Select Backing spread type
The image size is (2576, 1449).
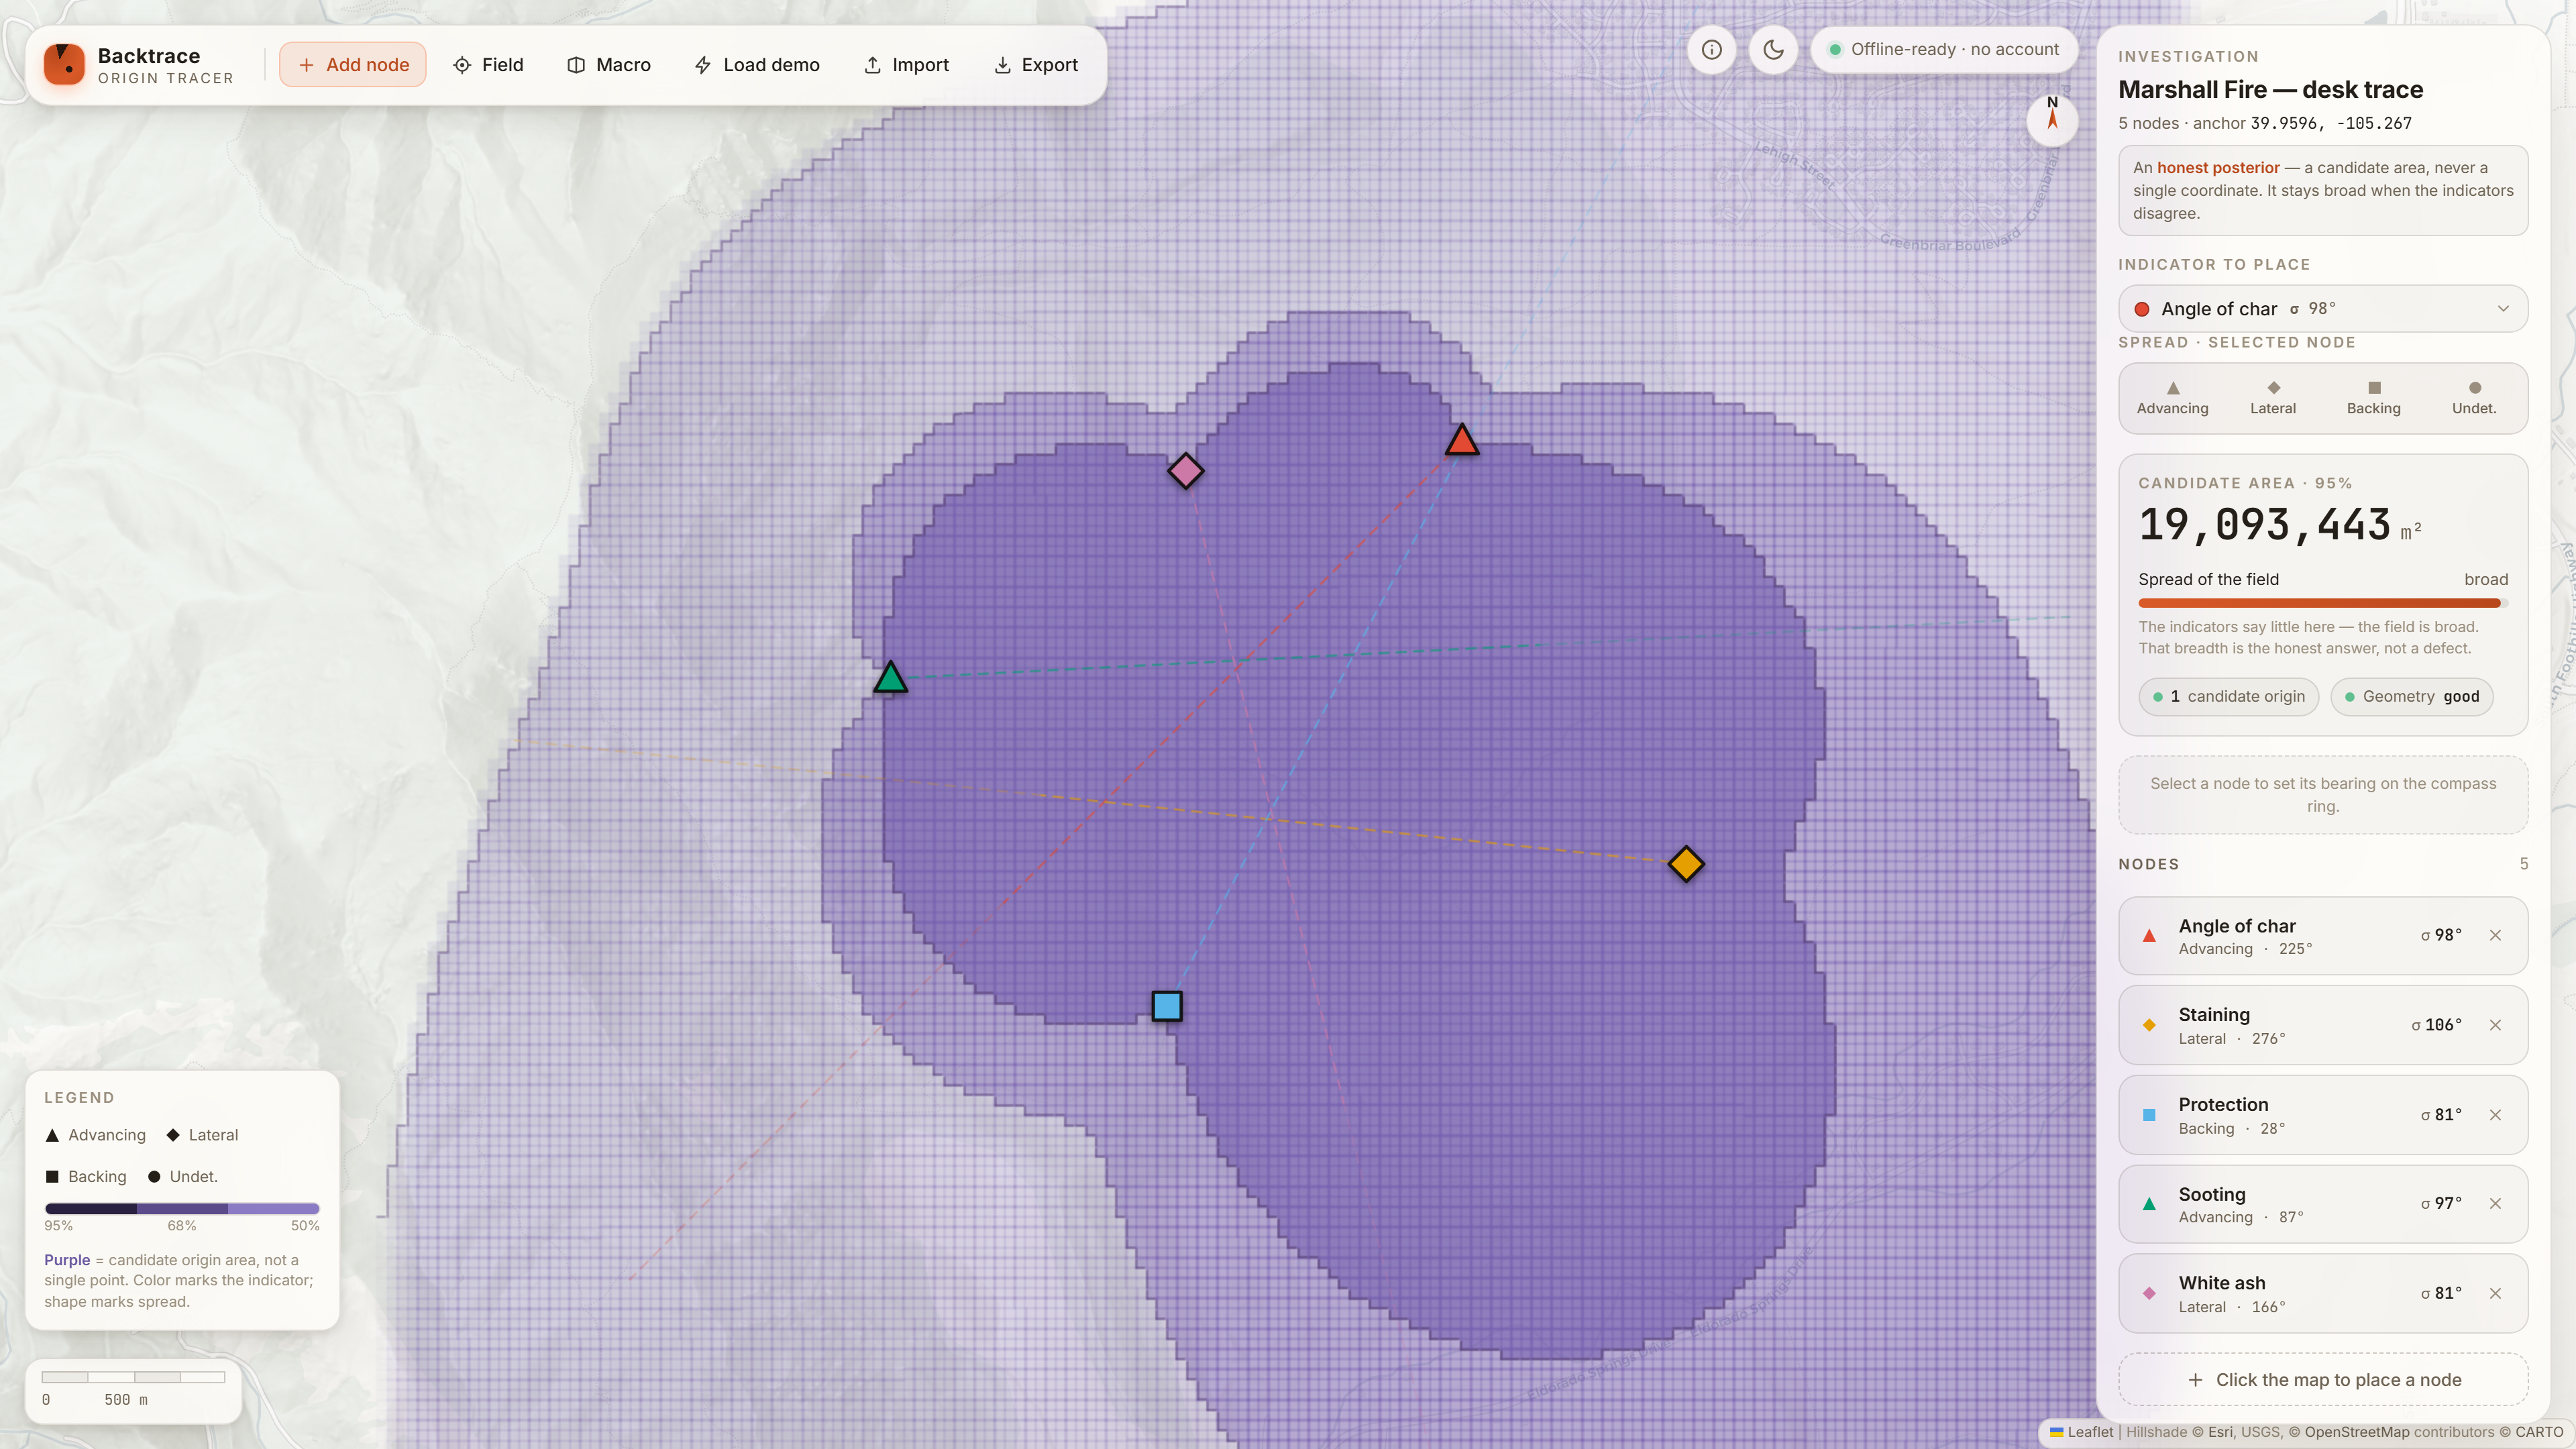2374,398
